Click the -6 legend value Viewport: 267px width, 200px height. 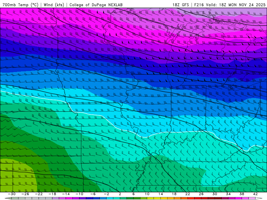(93, 194)
